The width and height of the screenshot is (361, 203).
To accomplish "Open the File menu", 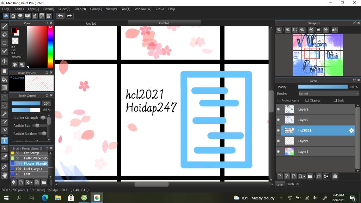I will [x=6, y=9].
